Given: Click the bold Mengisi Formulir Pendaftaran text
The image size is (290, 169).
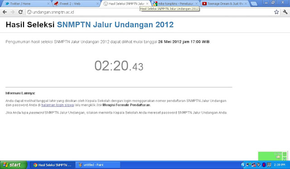Looking at the screenshot, I should click(126, 105).
